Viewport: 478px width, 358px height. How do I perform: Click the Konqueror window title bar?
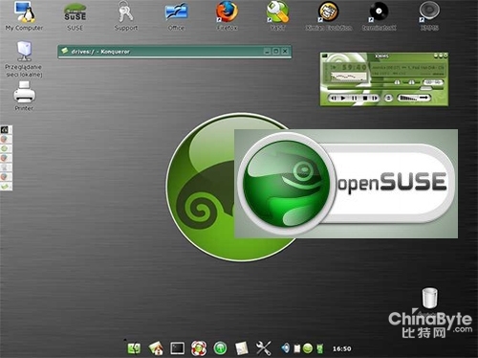[174, 52]
